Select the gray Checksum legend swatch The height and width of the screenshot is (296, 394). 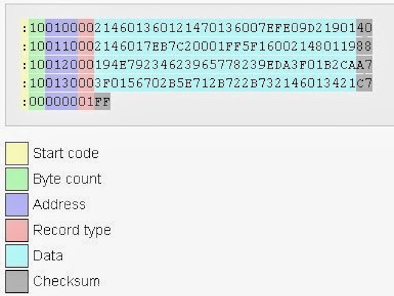[17, 282]
